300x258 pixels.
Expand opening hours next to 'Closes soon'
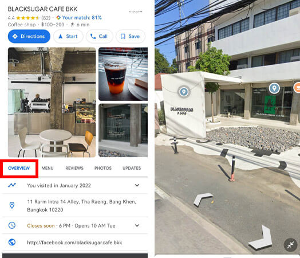click(x=137, y=225)
